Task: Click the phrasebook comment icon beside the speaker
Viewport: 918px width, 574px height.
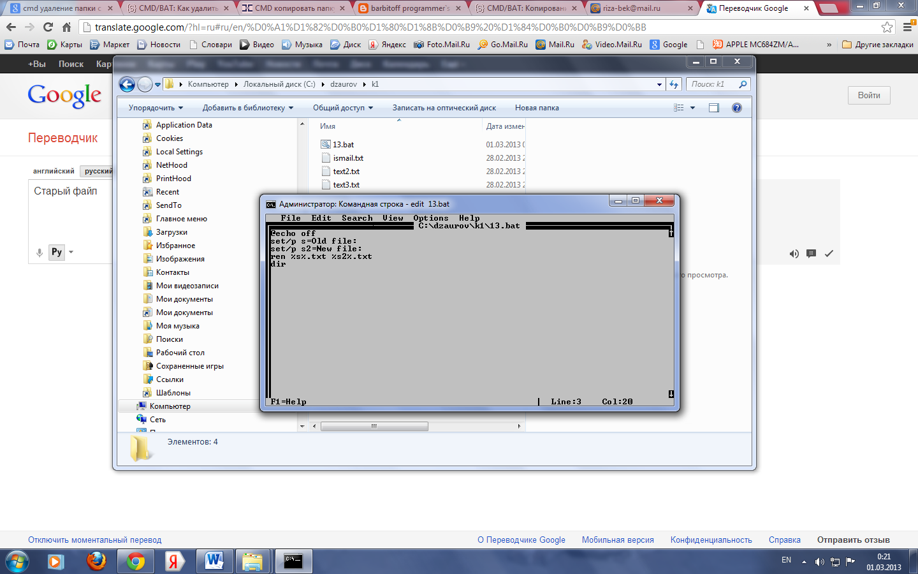Action: (x=811, y=254)
